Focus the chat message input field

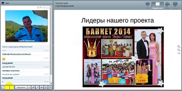(10, 87)
